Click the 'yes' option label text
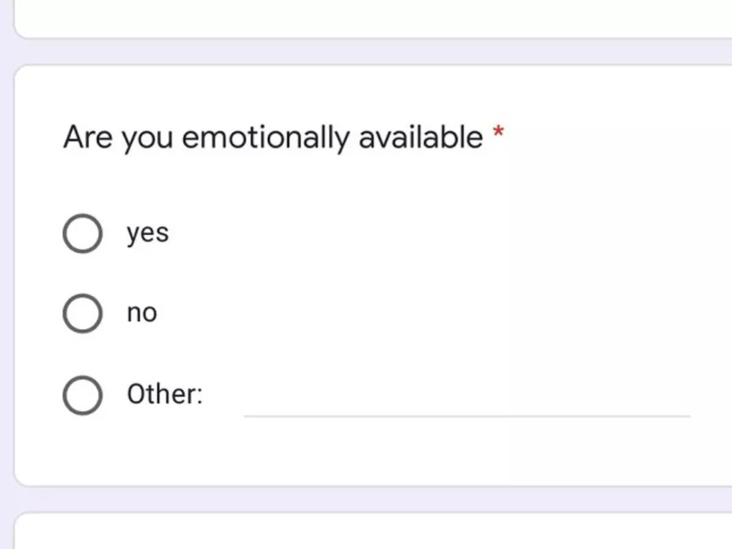Image resolution: width=732 pixels, height=549 pixels. (x=148, y=234)
